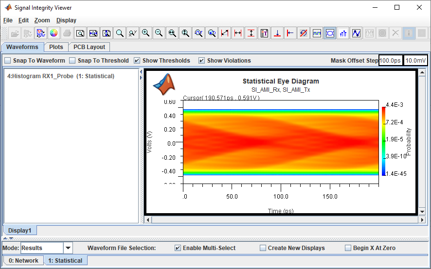Click the plot's vertical scrollbar up arrow
The width and height of the screenshot is (431, 269).
coord(422,72)
